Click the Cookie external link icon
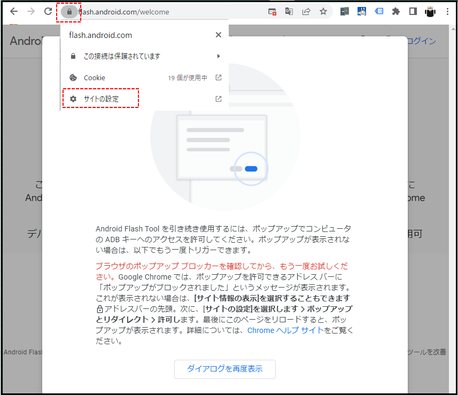The height and width of the screenshot is (395, 458). 218,78
